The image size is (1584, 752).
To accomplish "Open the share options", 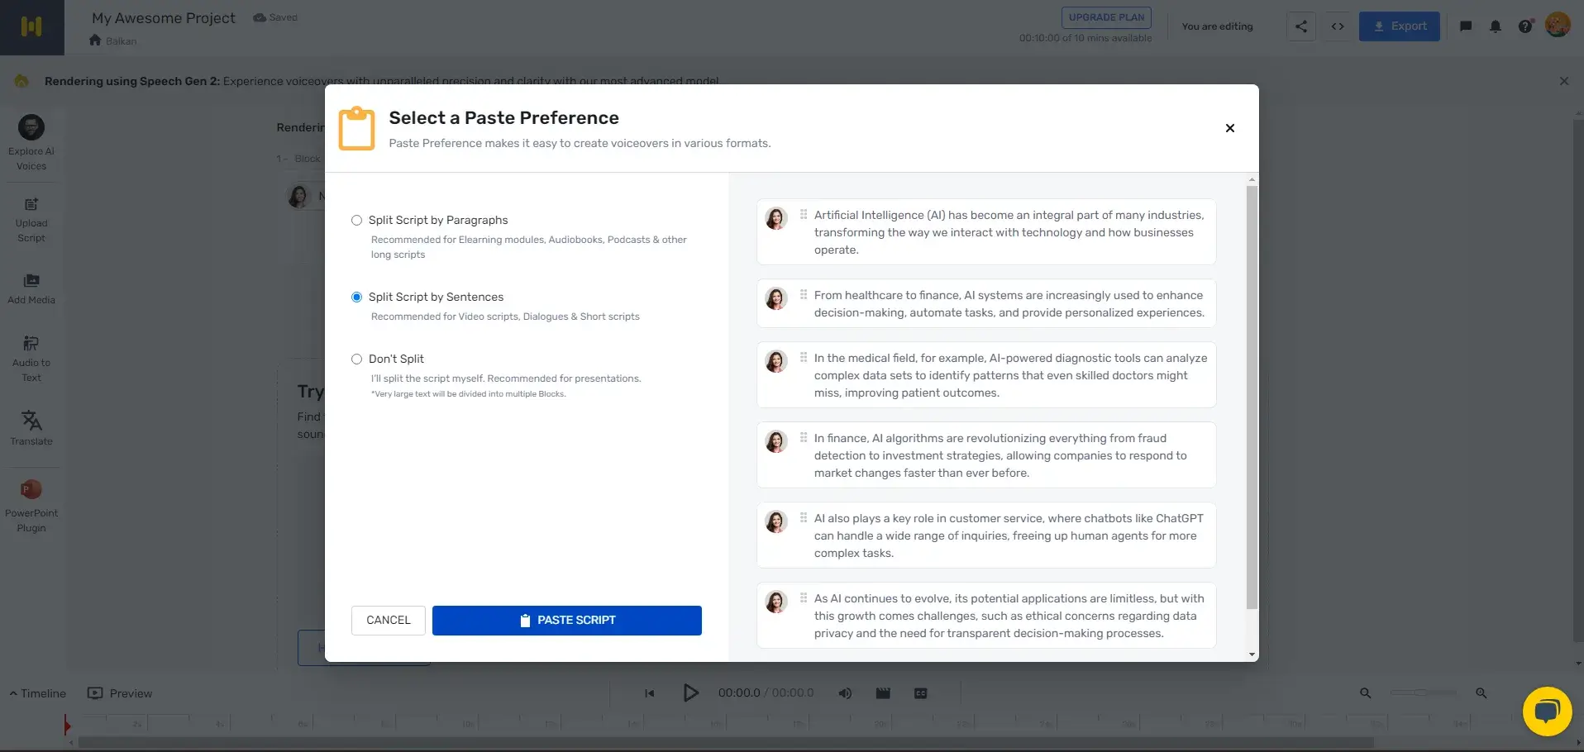I will [x=1300, y=26].
